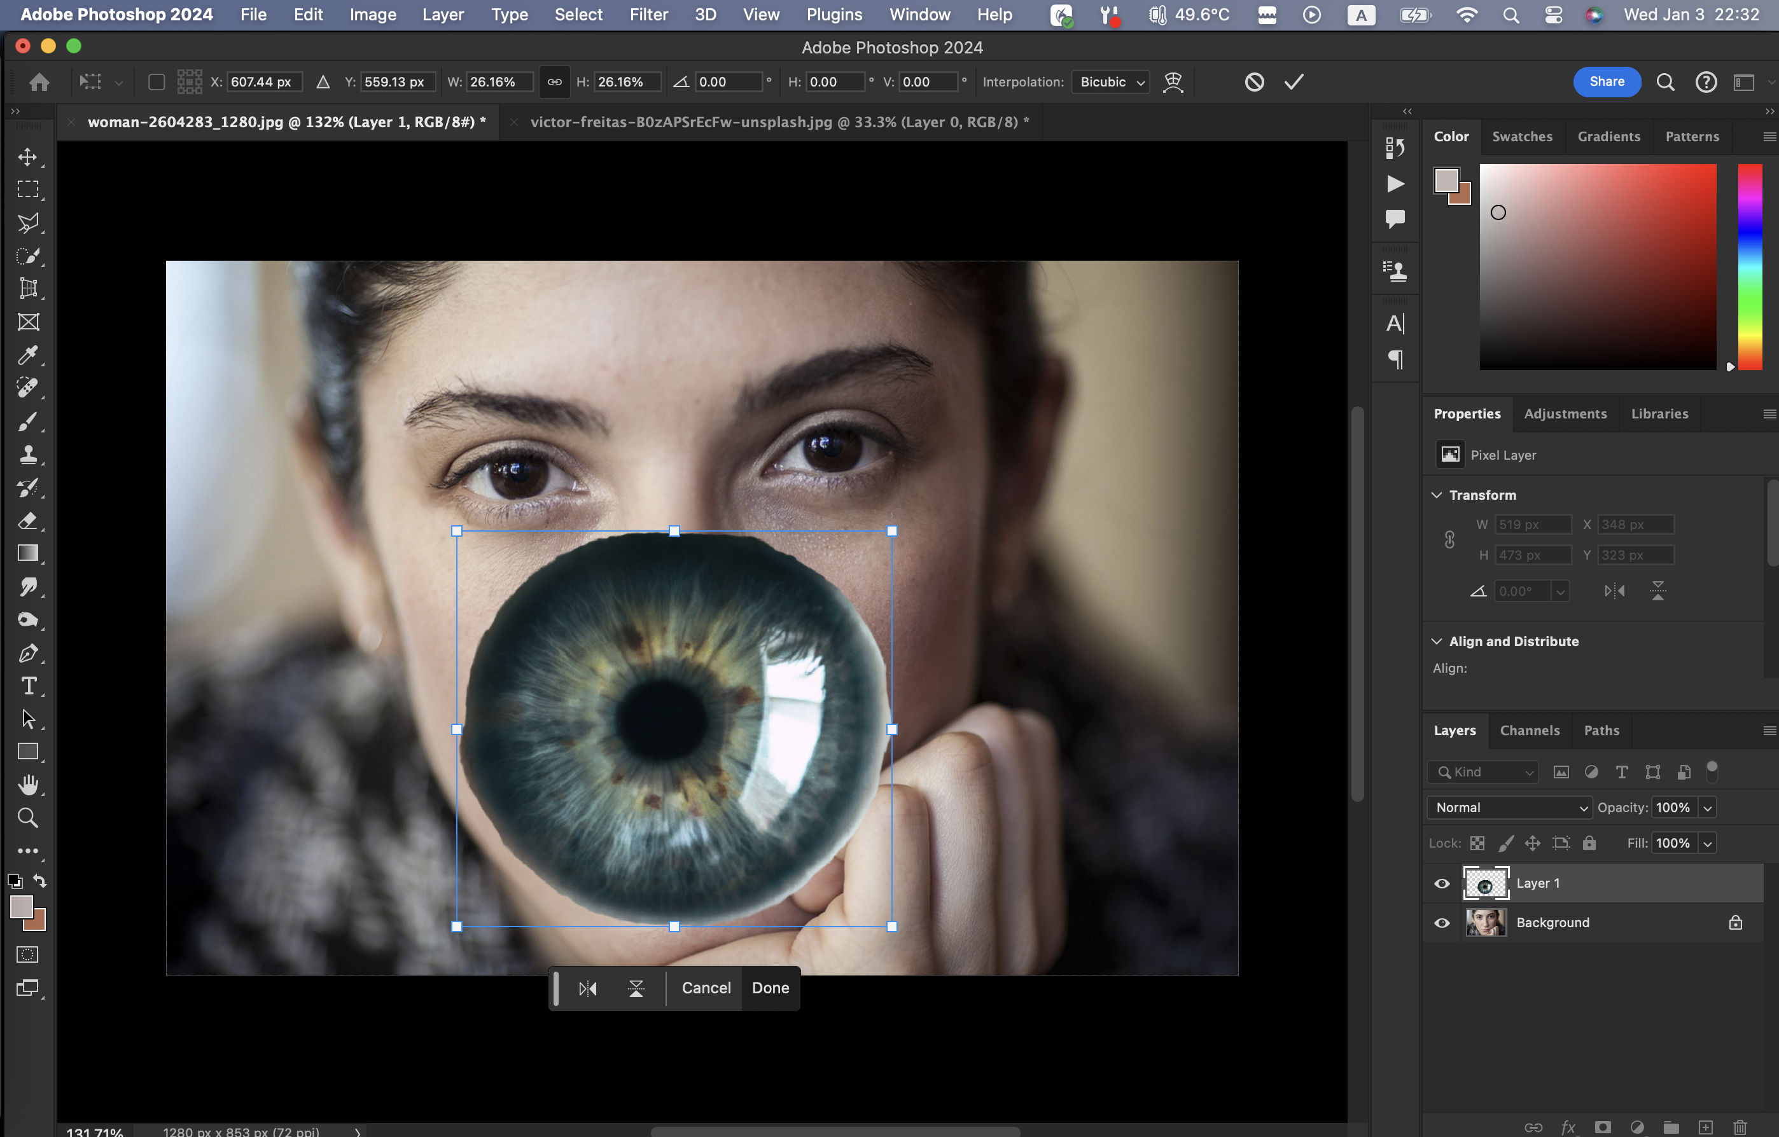Click the Done button
This screenshot has height=1137, width=1779.
[770, 988]
